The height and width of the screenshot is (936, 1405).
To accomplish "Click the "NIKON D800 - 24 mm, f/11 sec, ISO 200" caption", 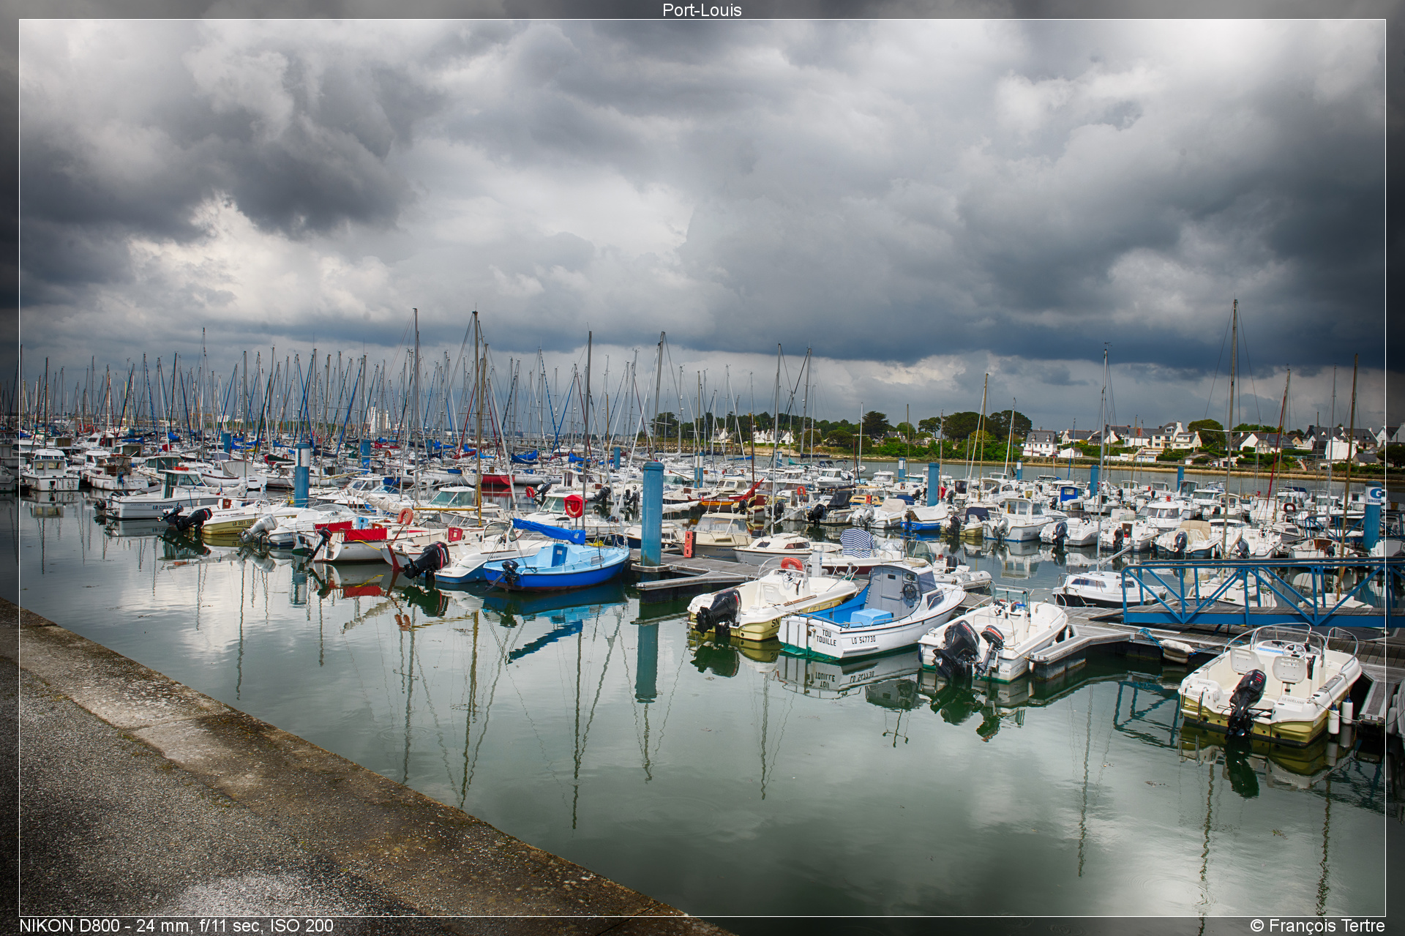I will click(176, 926).
